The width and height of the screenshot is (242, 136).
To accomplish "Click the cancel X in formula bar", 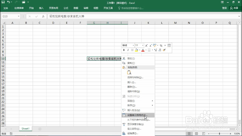I will (x=30, y=17).
